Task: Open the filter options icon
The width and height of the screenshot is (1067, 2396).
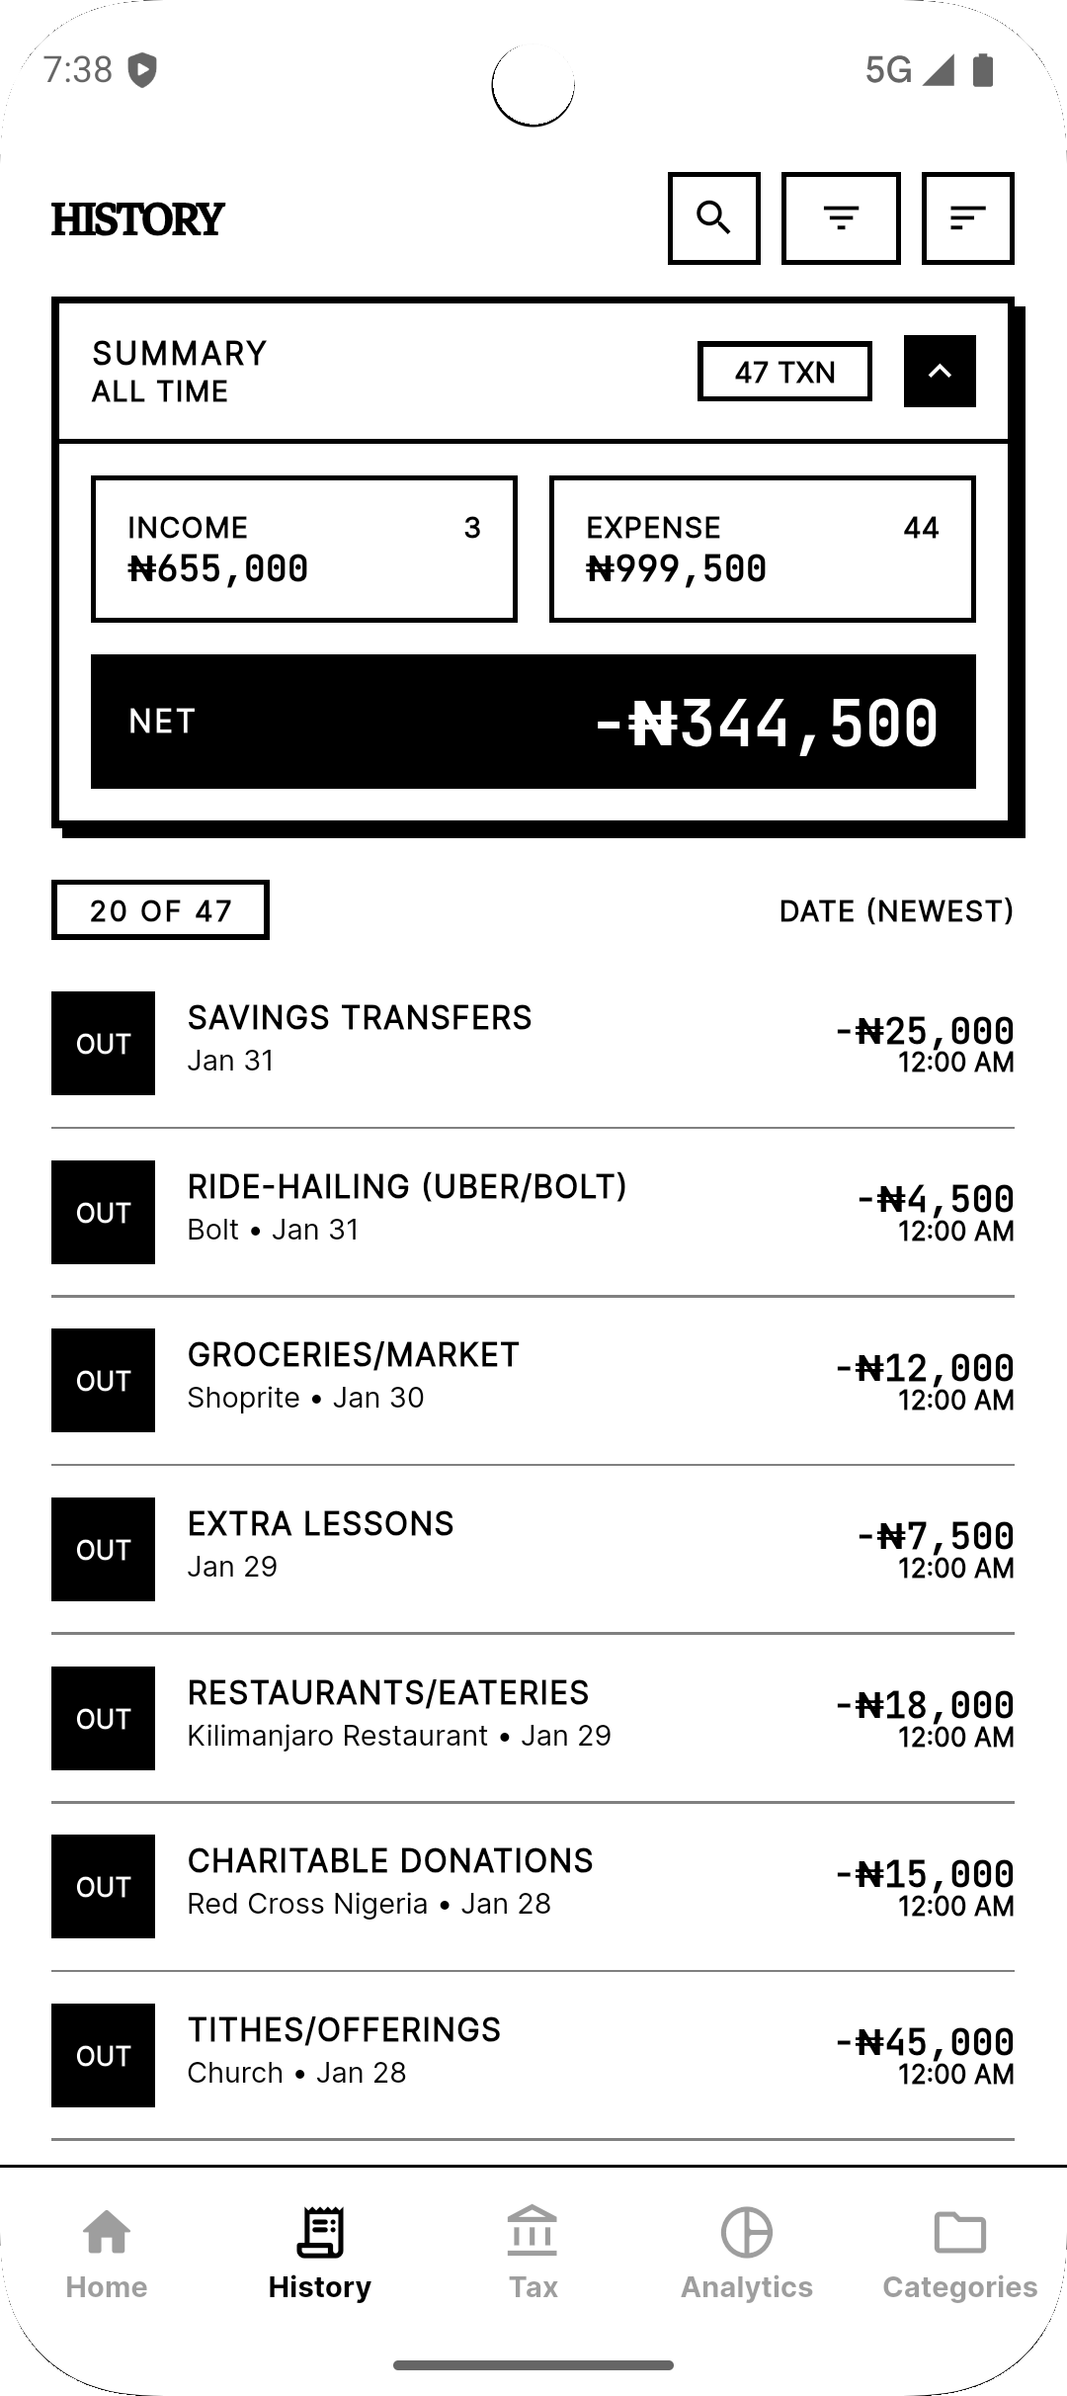Action: [841, 218]
